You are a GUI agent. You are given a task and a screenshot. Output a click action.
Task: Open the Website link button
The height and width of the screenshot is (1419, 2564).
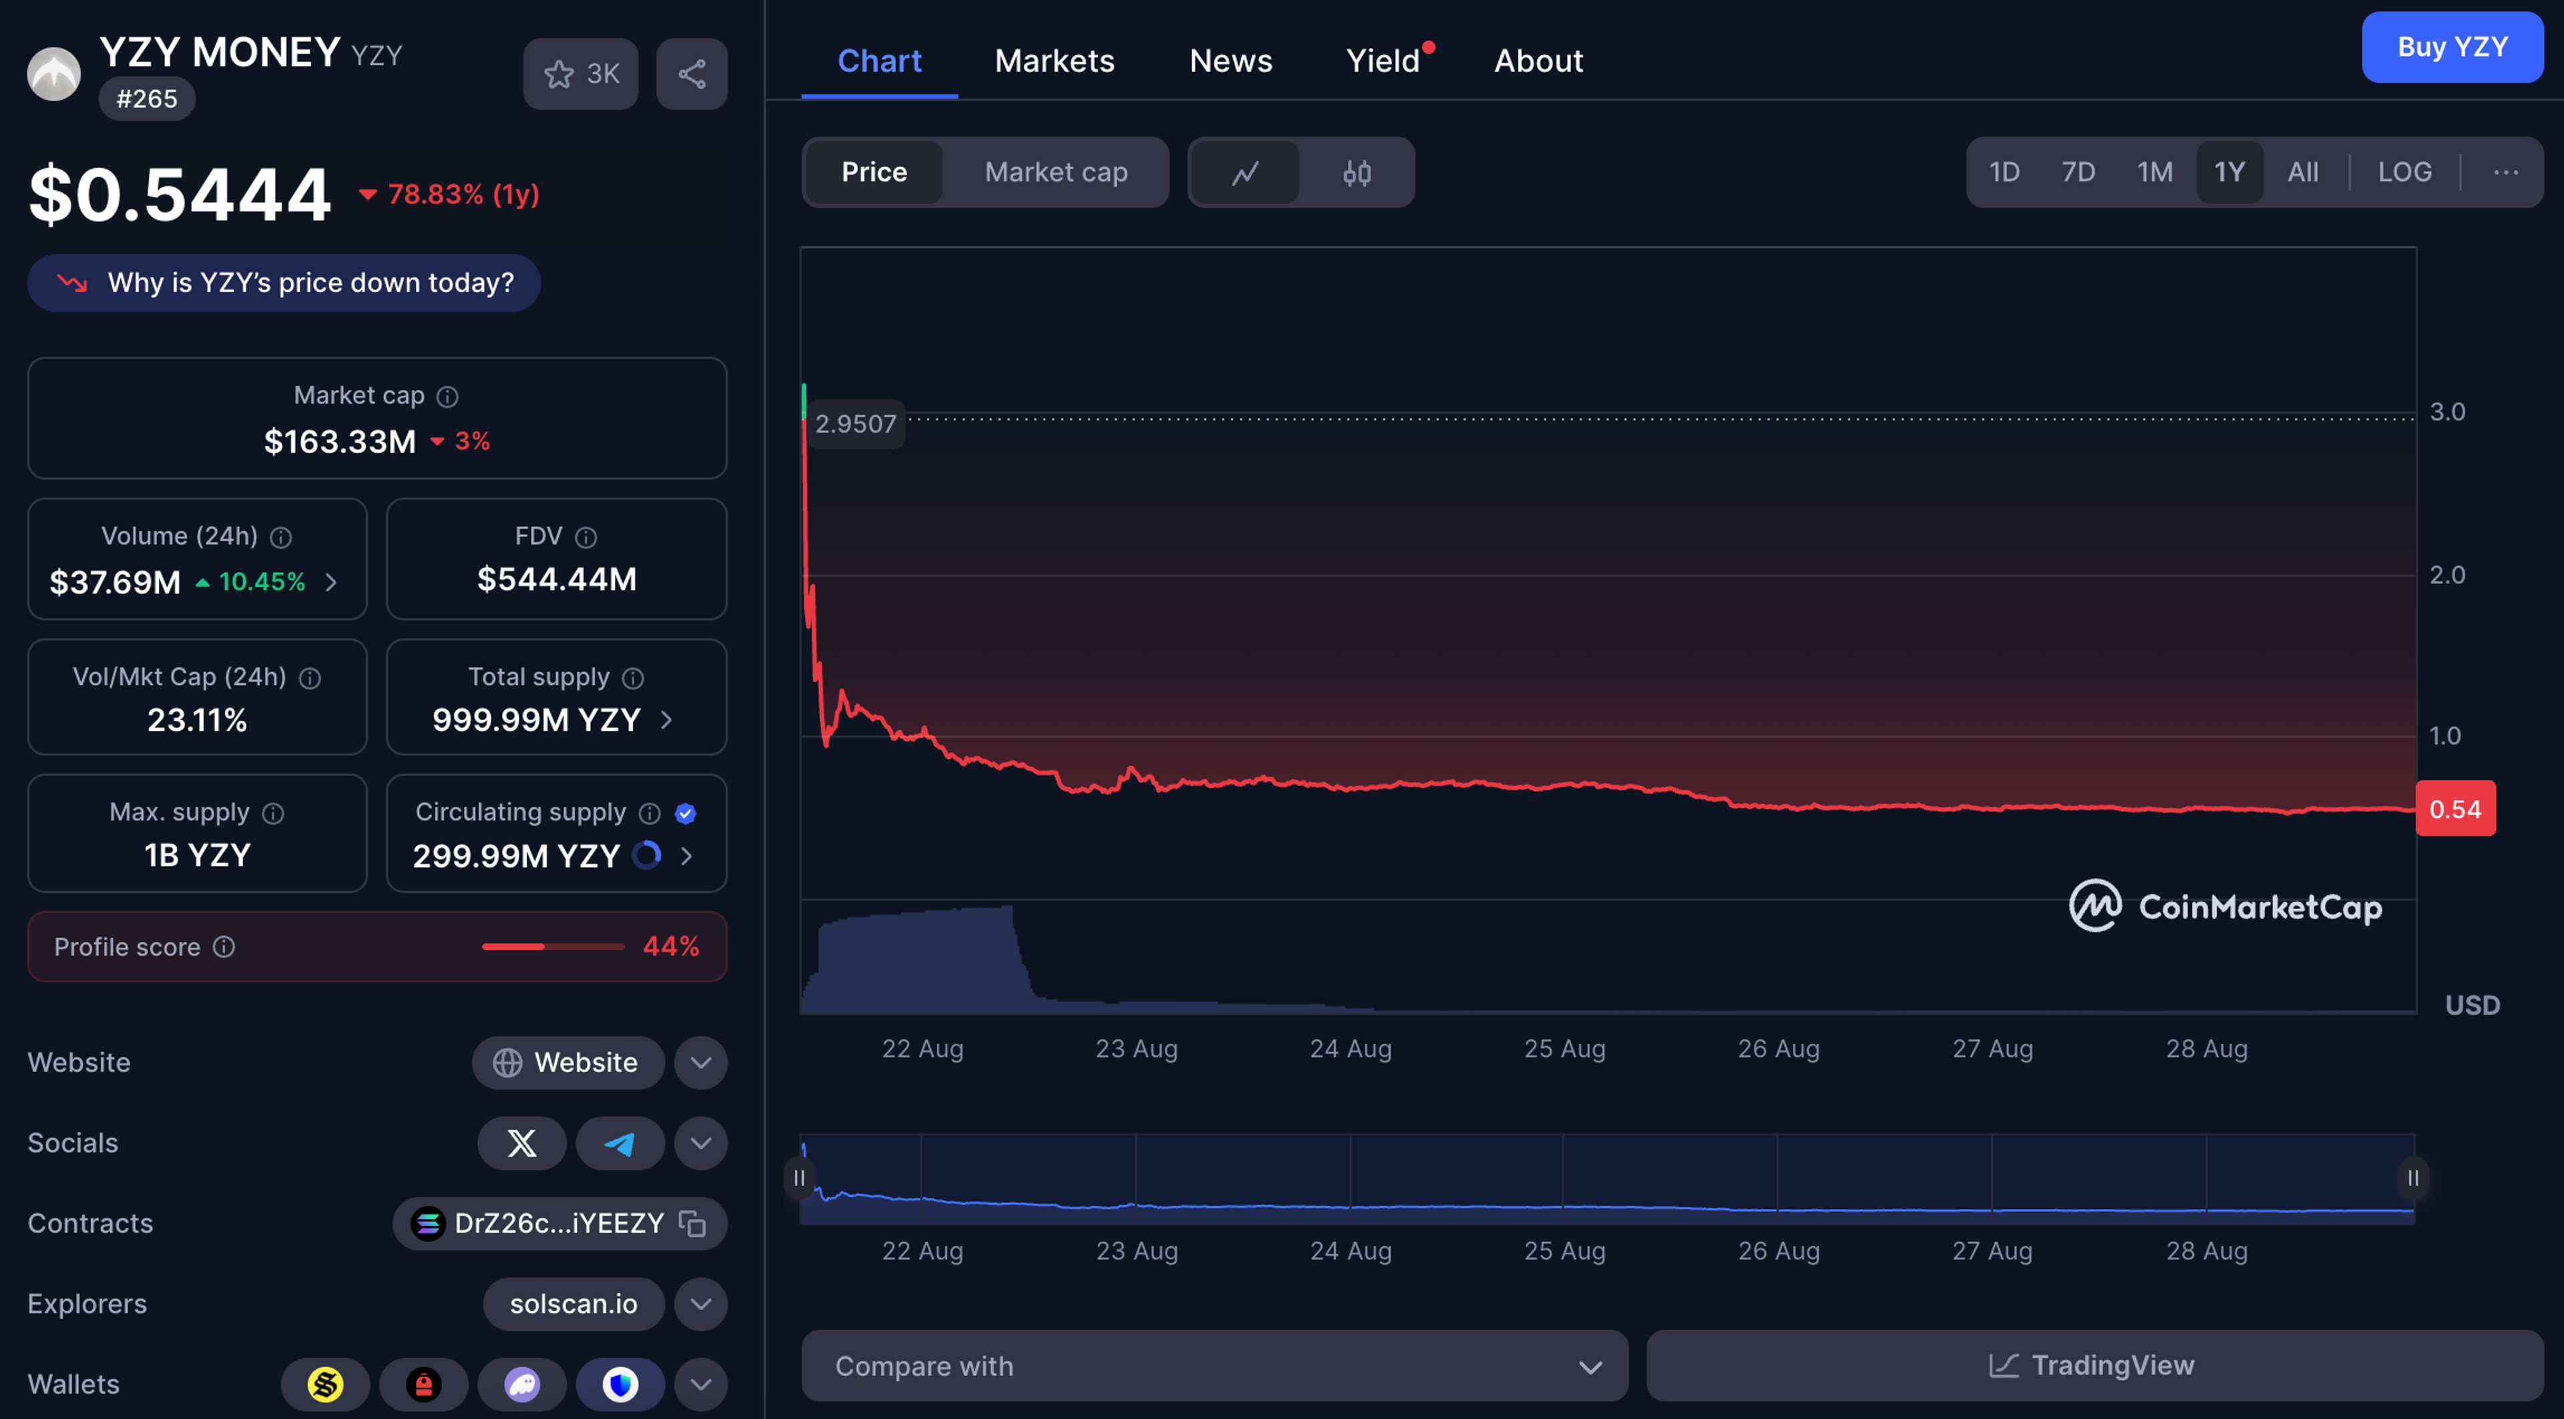pyautogui.click(x=568, y=1062)
